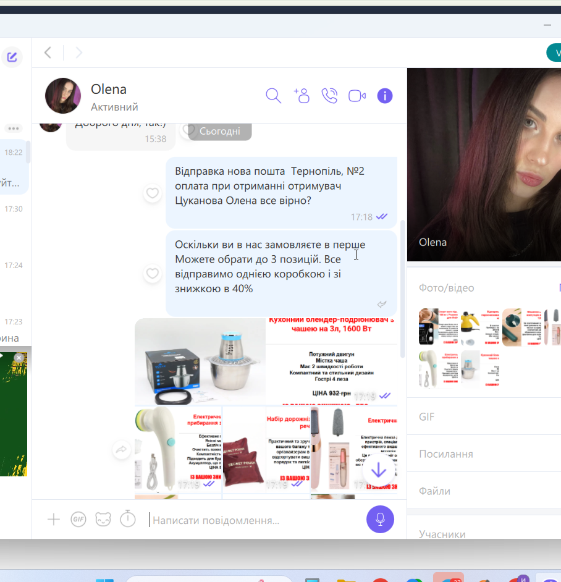Start a voice call with Olena
The width and height of the screenshot is (561, 582).
pos(329,96)
